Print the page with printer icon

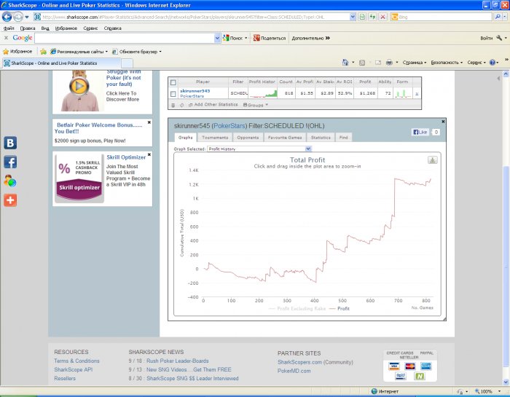click(x=389, y=63)
